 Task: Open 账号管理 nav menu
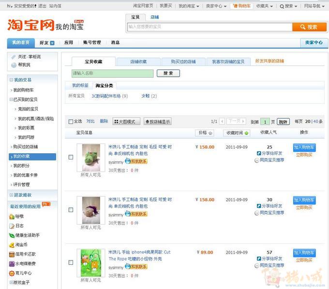[92, 43]
